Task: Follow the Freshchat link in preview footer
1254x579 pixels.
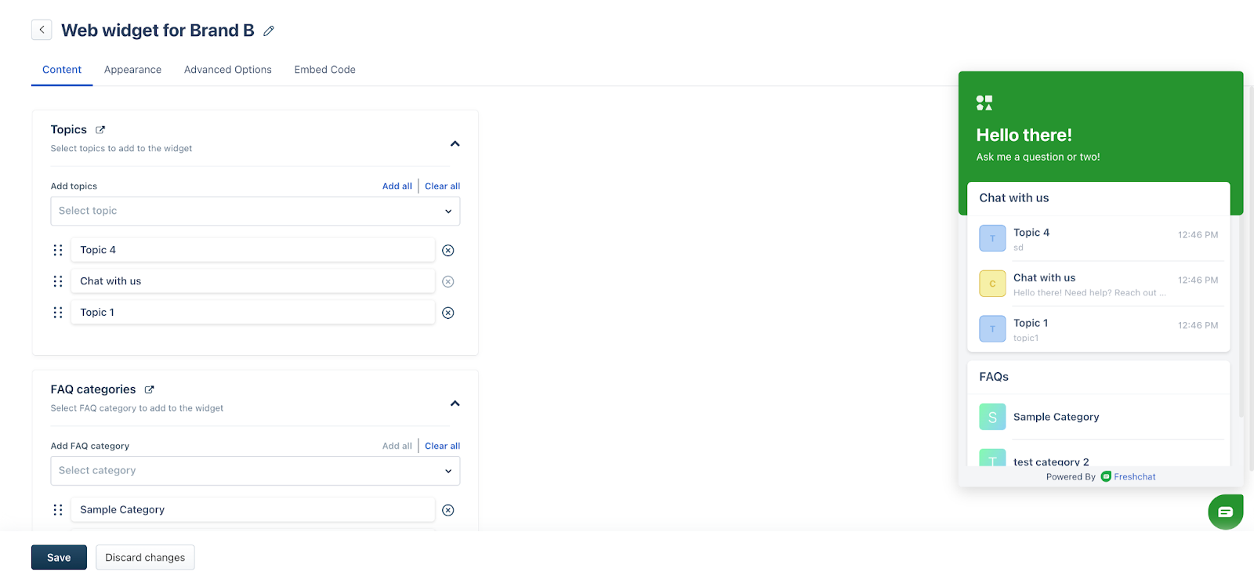Action: pyautogui.click(x=1135, y=476)
